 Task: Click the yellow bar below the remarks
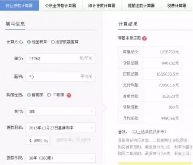(x=155, y=163)
